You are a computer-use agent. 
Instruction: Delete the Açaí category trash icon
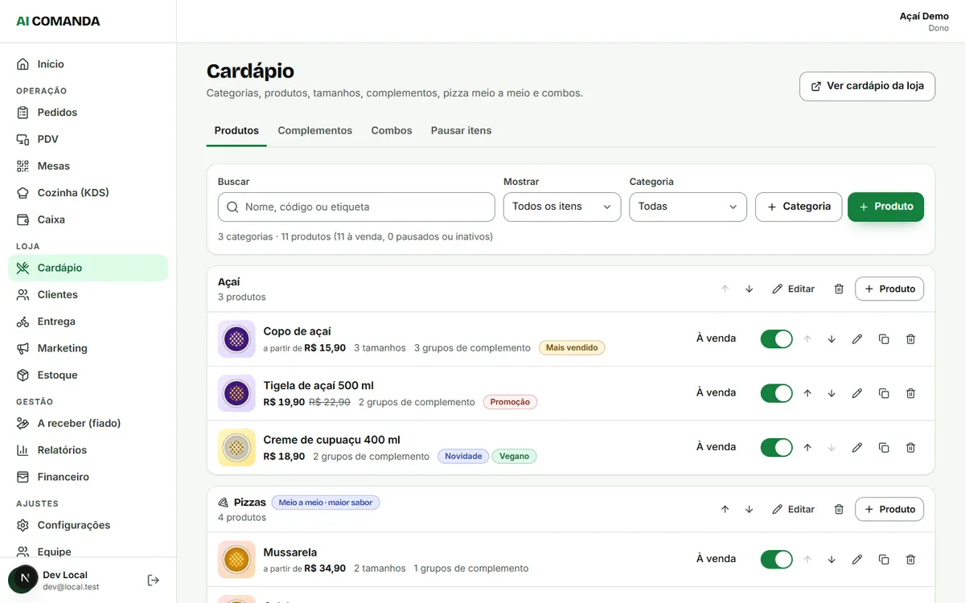pos(839,289)
